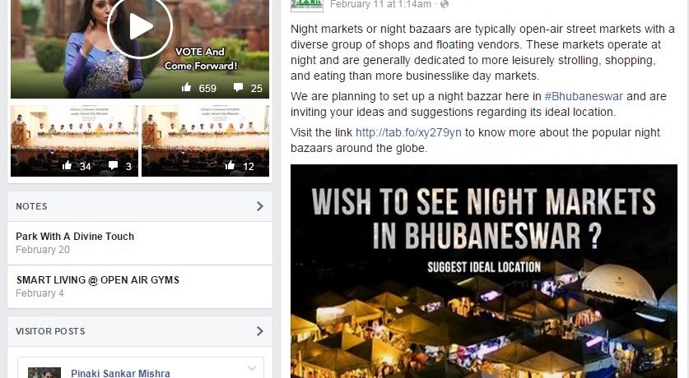Expand the Notes section chevron
Screen dimensions: 689x378
(259, 206)
